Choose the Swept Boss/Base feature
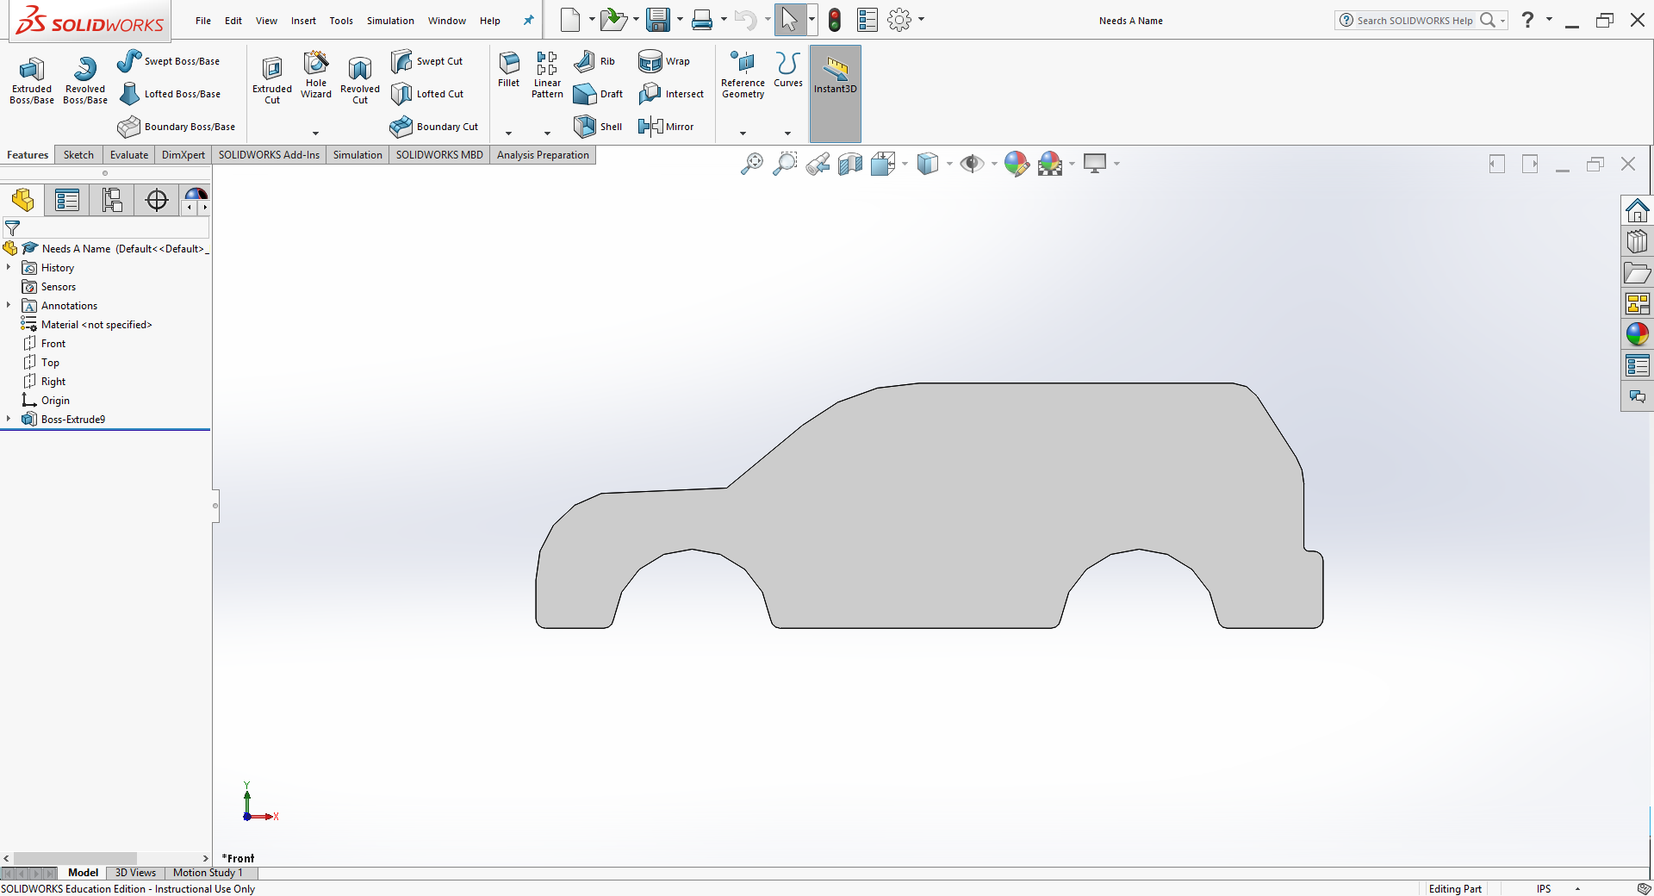The image size is (1654, 896). click(x=170, y=61)
